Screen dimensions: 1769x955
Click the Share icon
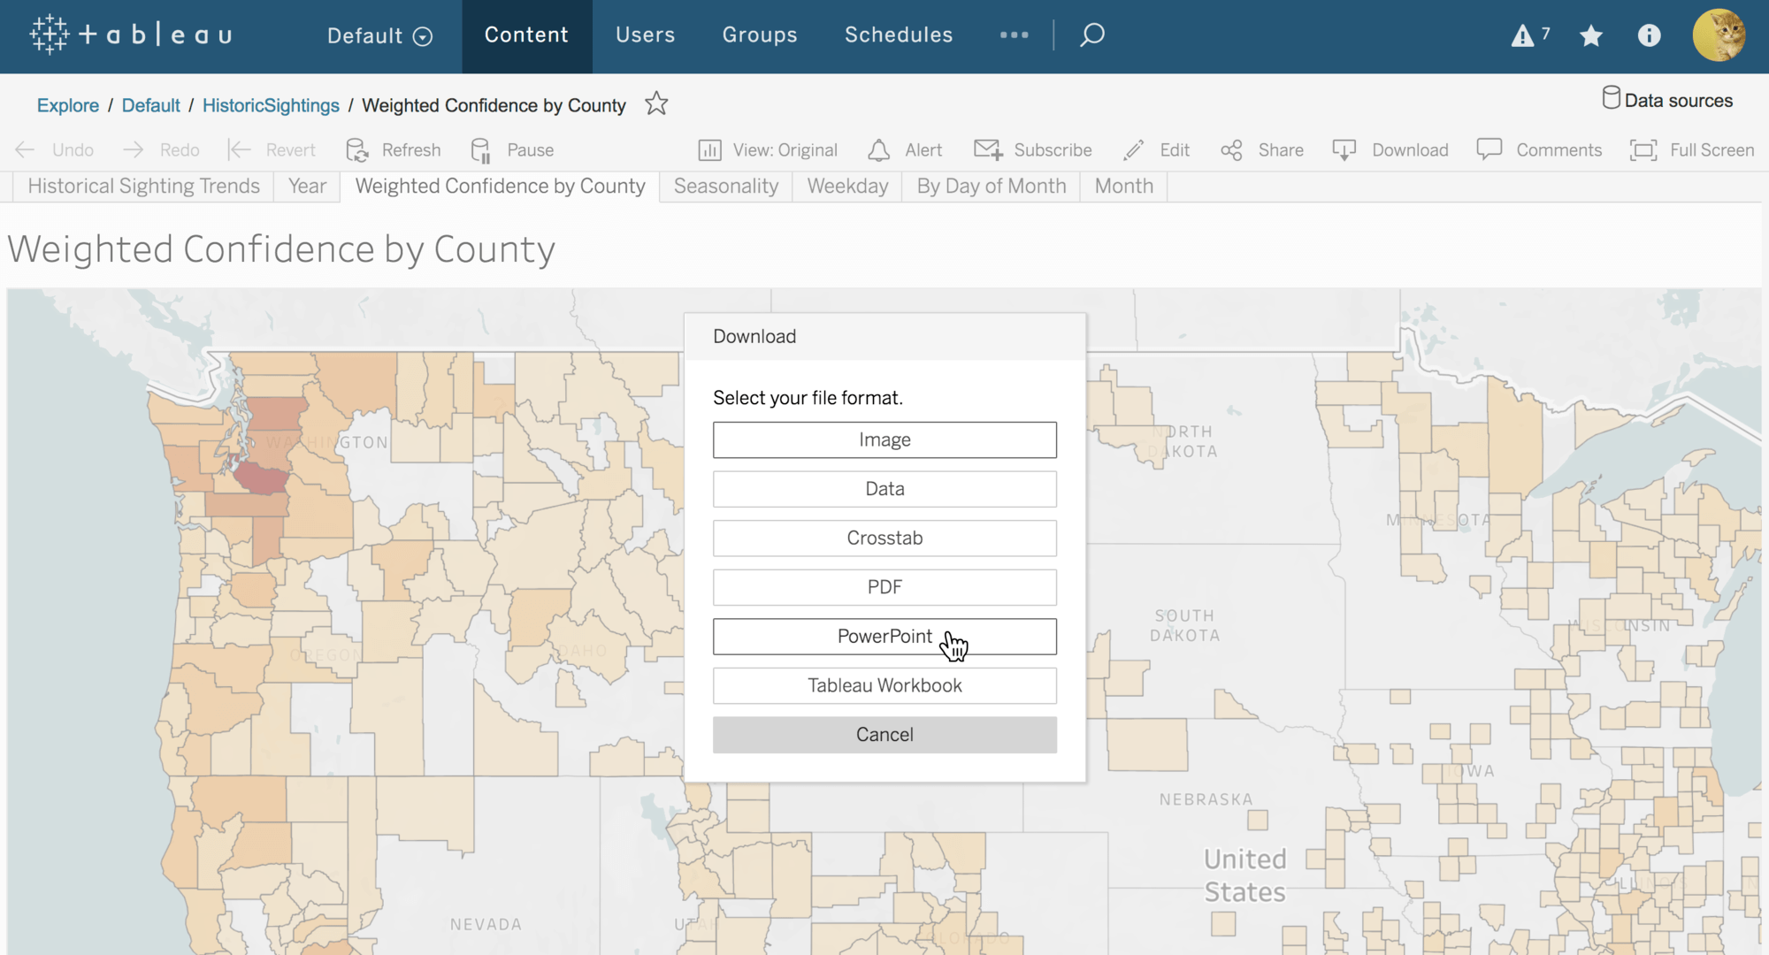[1231, 150]
